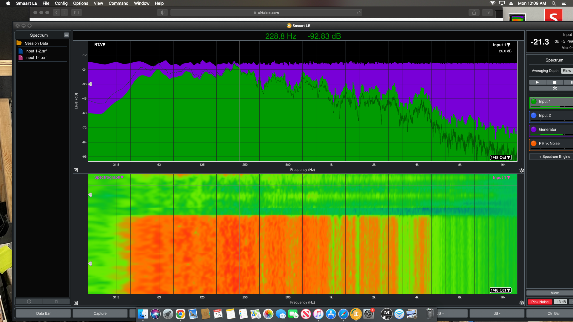Open the View menu in menu bar
The width and height of the screenshot is (573, 322).
point(98,3)
